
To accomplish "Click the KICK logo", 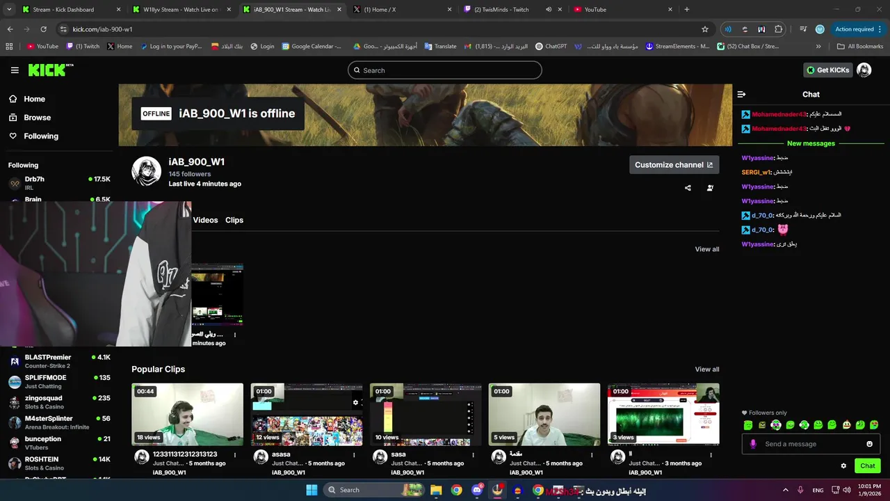I will tap(50, 70).
